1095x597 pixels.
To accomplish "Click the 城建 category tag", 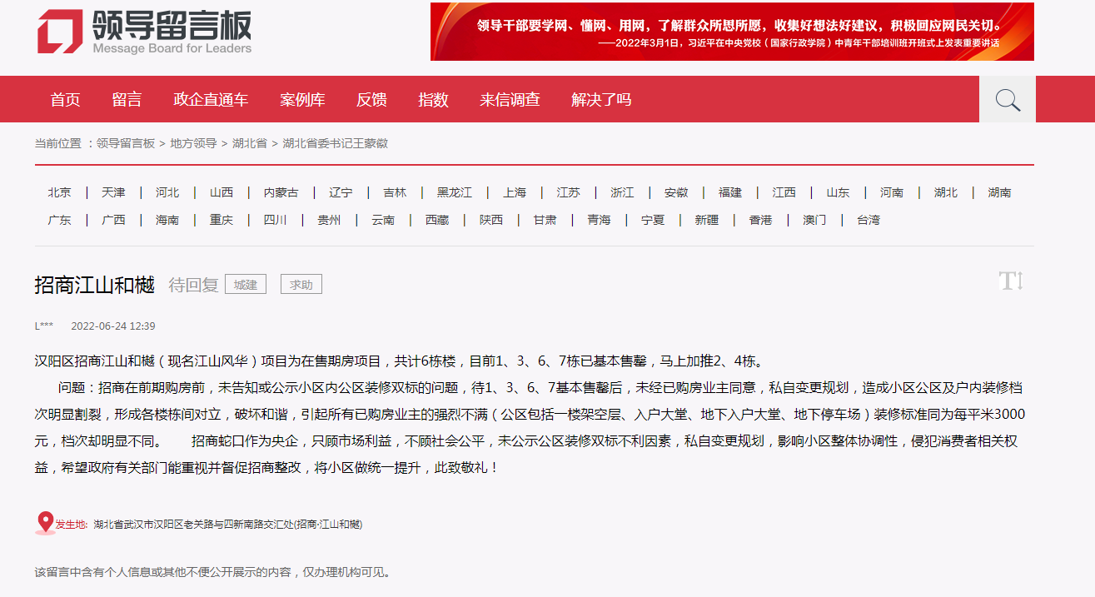I will coord(246,285).
